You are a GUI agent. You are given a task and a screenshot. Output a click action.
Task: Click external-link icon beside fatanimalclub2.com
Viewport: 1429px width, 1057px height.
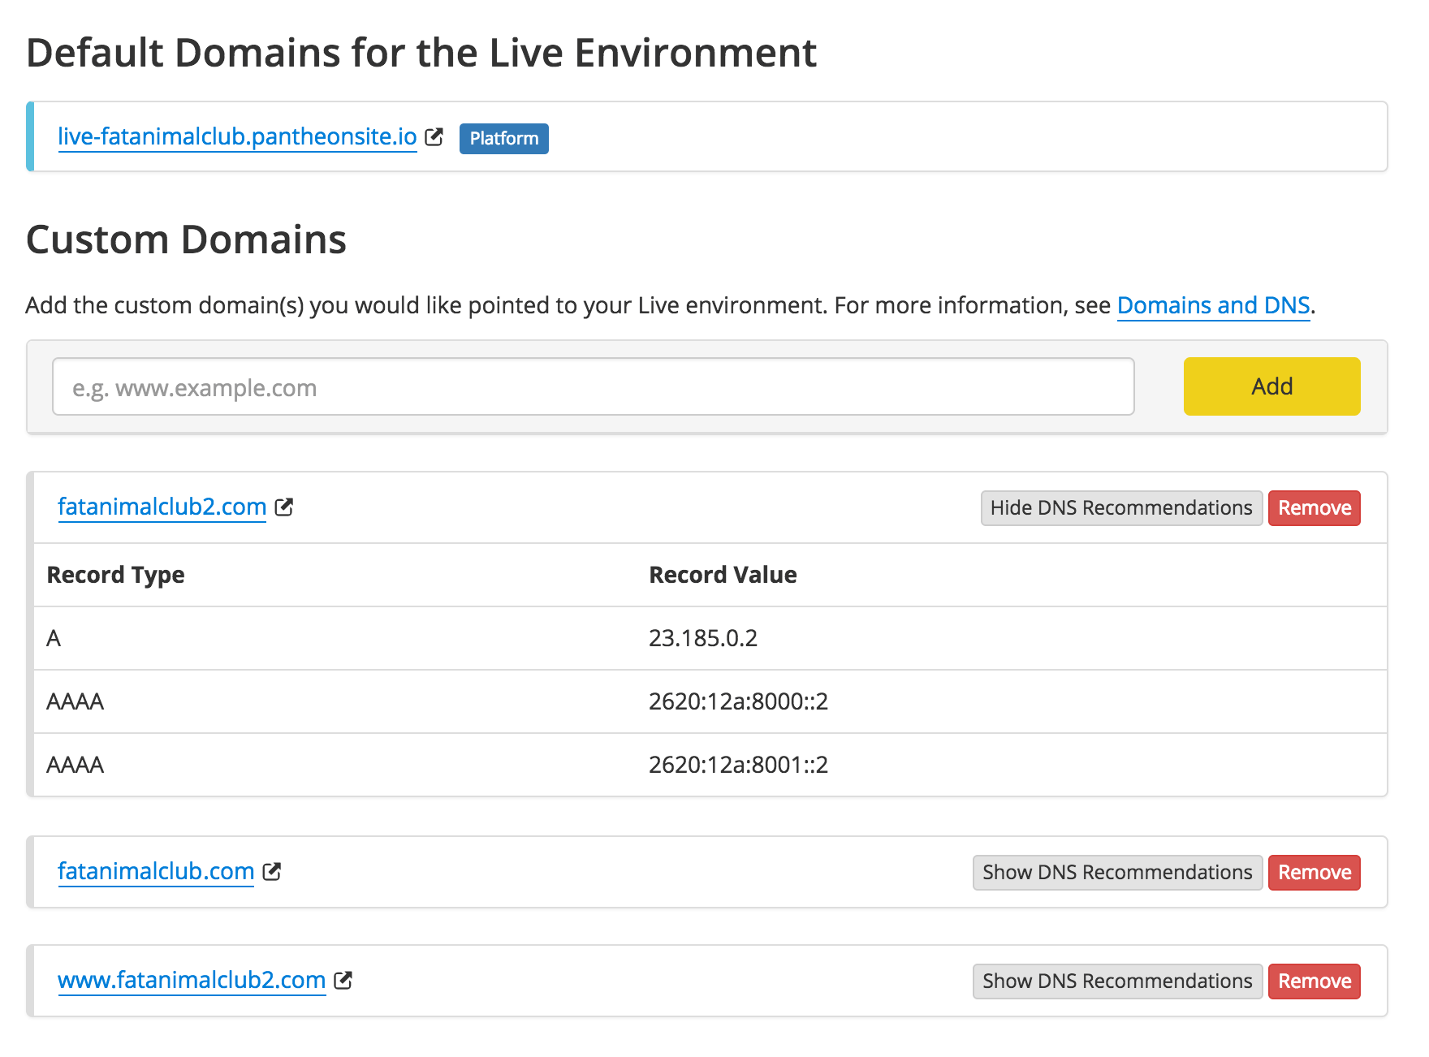(284, 507)
